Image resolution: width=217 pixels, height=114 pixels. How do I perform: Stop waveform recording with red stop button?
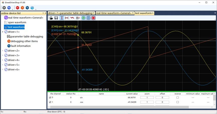(x=93, y=18)
